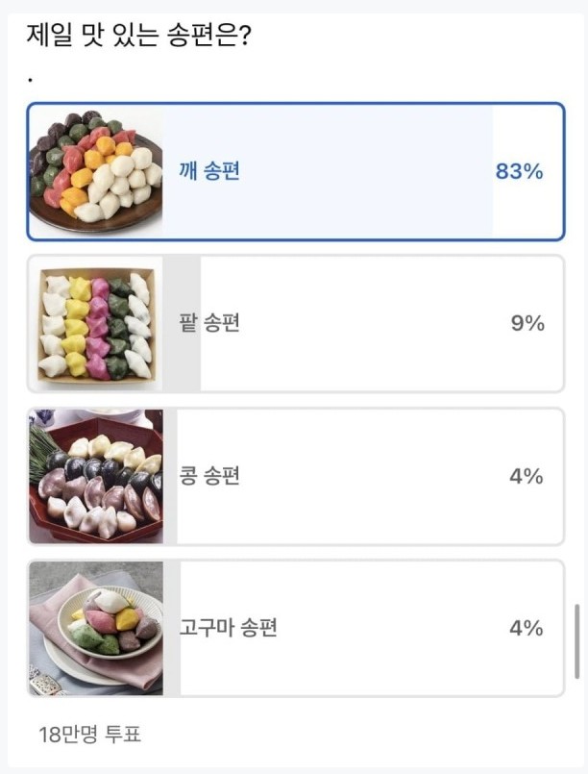Click the 팥 송편 boxed rice cake photo

[96, 324]
